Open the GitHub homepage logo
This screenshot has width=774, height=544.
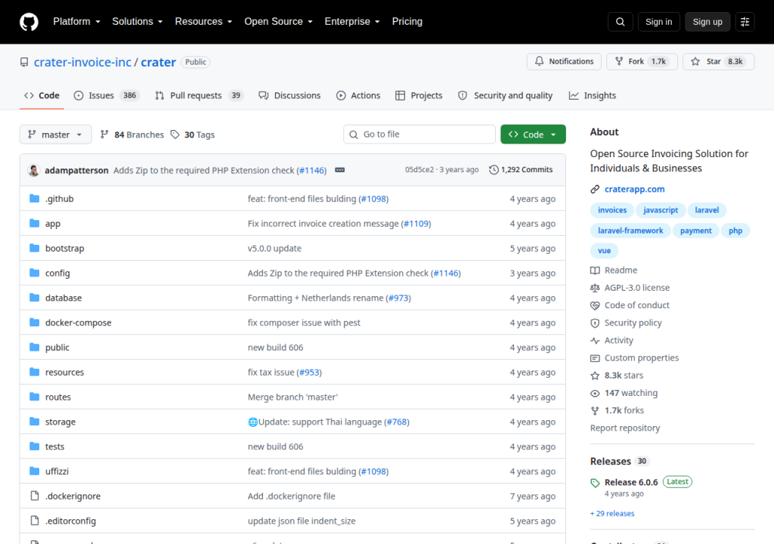29,22
